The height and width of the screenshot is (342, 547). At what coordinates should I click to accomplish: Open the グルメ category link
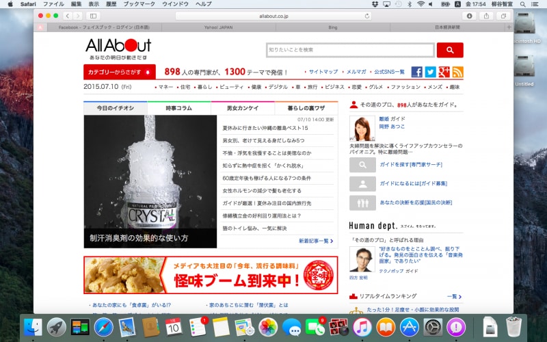pos(375,87)
